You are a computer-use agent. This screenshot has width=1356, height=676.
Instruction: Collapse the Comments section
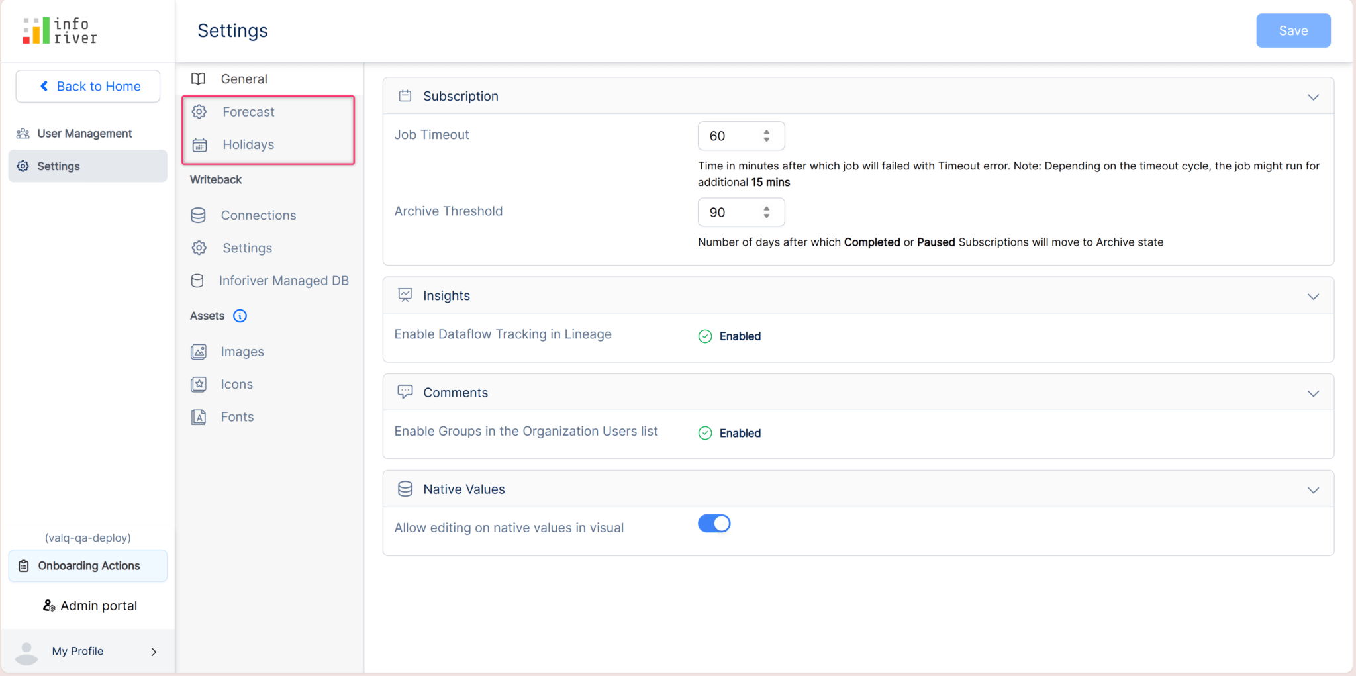tap(1314, 393)
